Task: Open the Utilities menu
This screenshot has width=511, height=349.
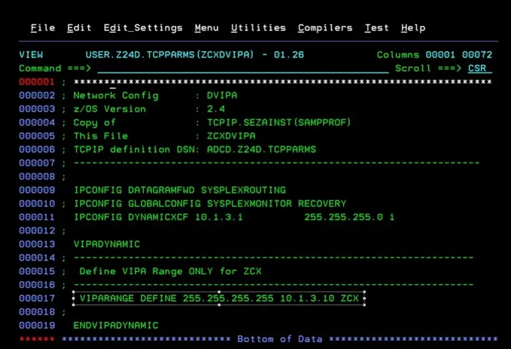Action: click(x=259, y=28)
